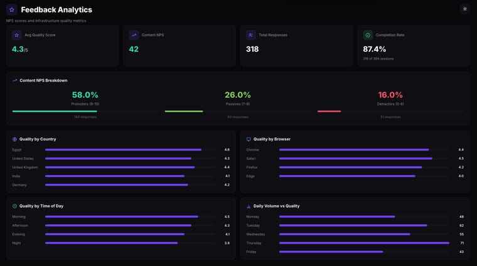The height and width of the screenshot is (266, 477).
Task: Click the Germany quality bar
Action: (117, 185)
